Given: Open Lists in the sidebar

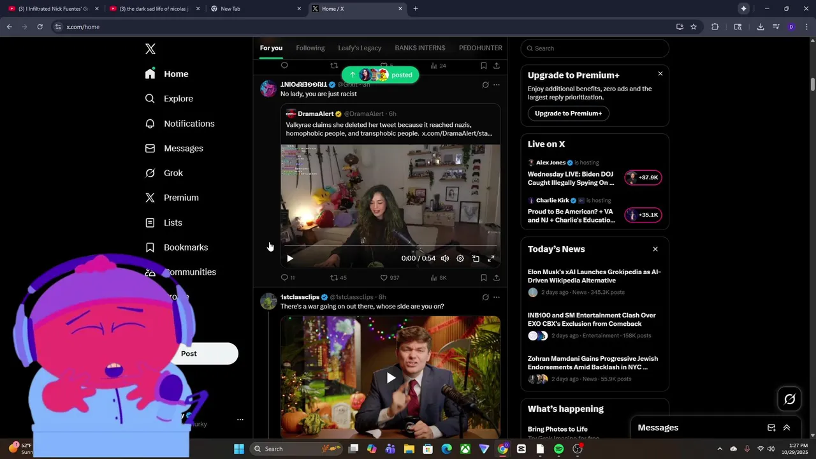Looking at the screenshot, I should click(x=163, y=222).
